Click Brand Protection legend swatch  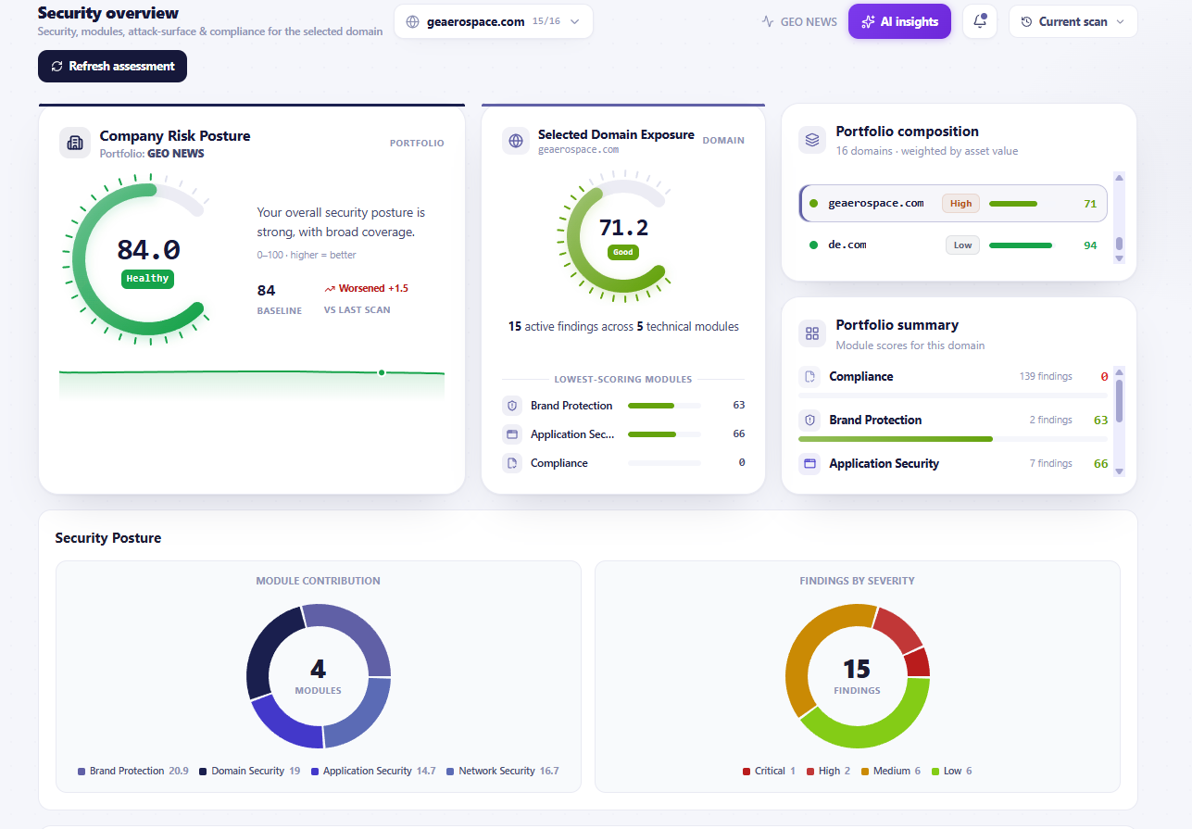pyautogui.click(x=82, y=772)
